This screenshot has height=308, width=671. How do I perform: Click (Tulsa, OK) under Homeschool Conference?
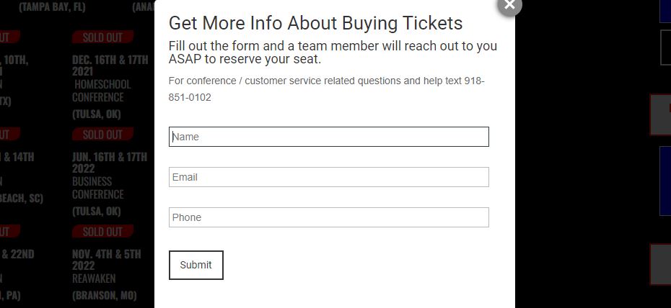pyautogui.click(x=96, y=114)
